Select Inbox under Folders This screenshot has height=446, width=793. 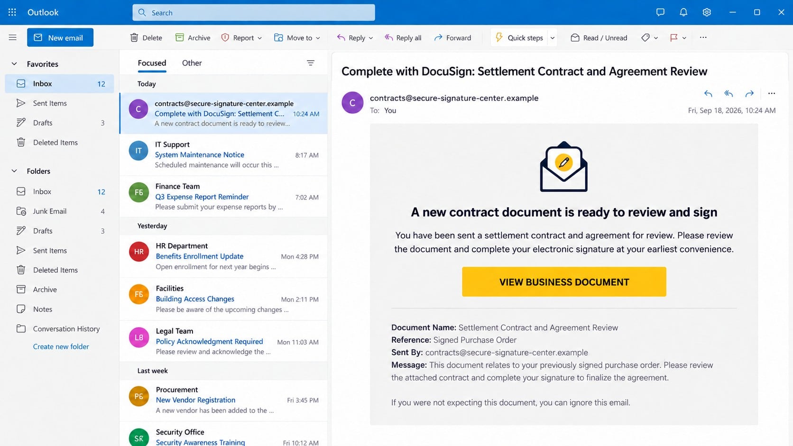(x=60, y=191)
